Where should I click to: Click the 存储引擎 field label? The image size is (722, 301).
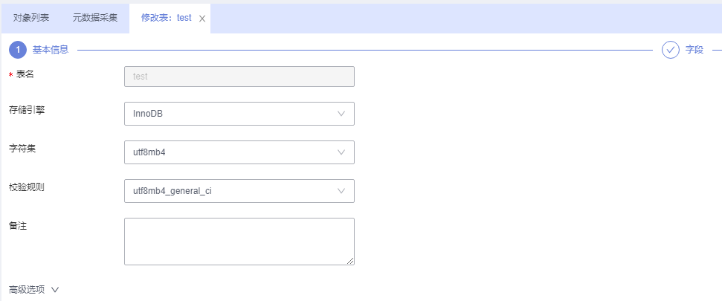pyautogui.click(x=27, y=111)
